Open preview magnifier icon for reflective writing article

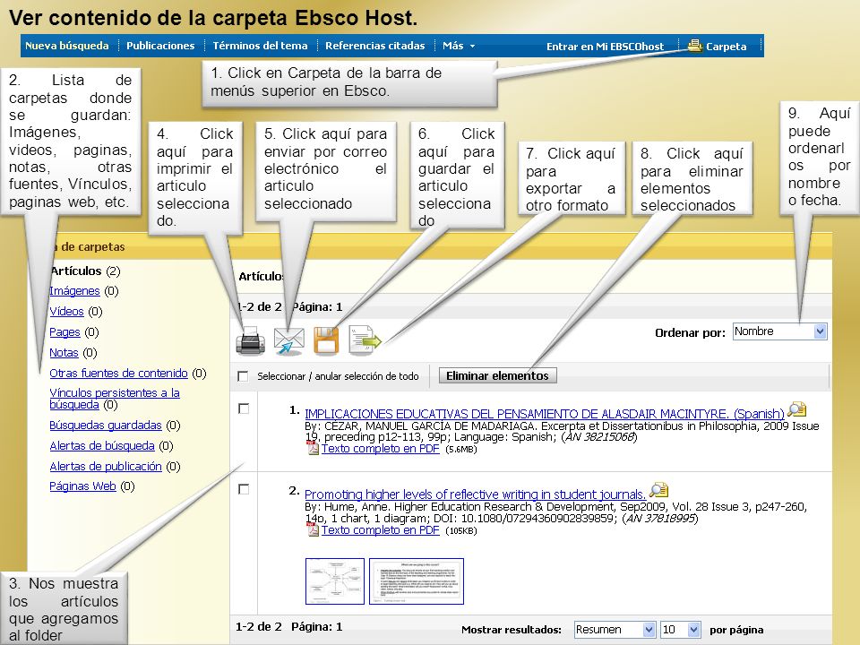(658, 489)
